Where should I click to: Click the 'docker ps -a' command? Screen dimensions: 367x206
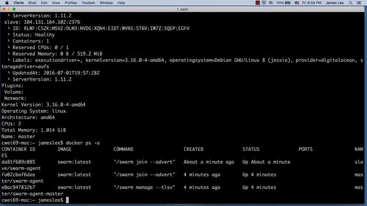83,142
